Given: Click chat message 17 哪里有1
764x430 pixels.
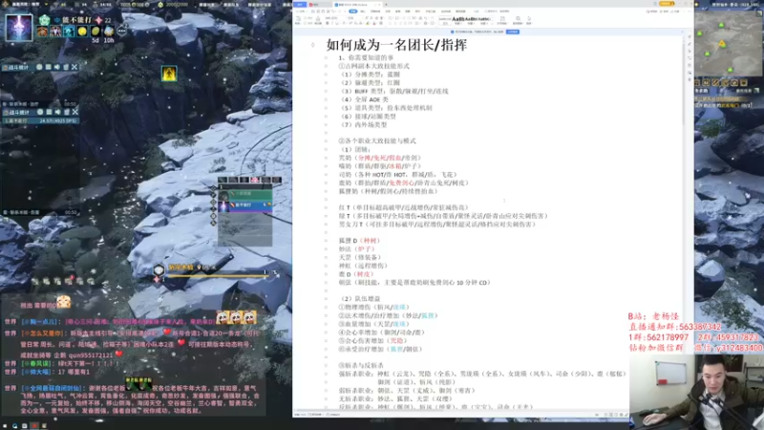Looking at the screenshot, I should pyautogui.click(x=74, y=372).
